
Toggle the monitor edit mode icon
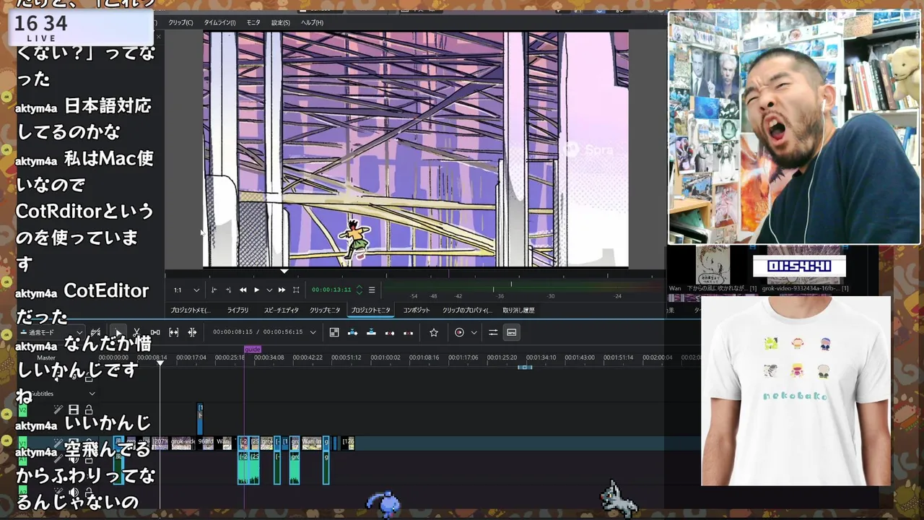(x=296, y=290)
